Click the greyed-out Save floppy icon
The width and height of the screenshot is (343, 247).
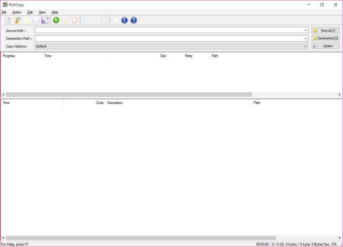[x=36, y=20]
